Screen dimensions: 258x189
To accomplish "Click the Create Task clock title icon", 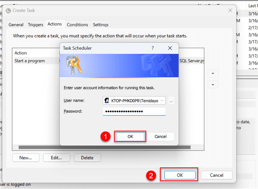I will click(8, 11).
